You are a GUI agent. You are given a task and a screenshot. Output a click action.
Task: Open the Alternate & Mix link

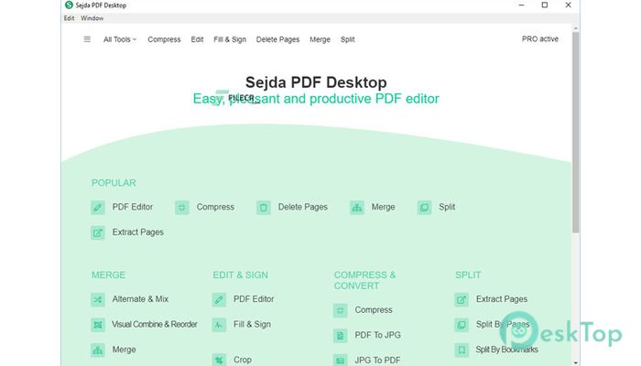click(x=140, y=299)
